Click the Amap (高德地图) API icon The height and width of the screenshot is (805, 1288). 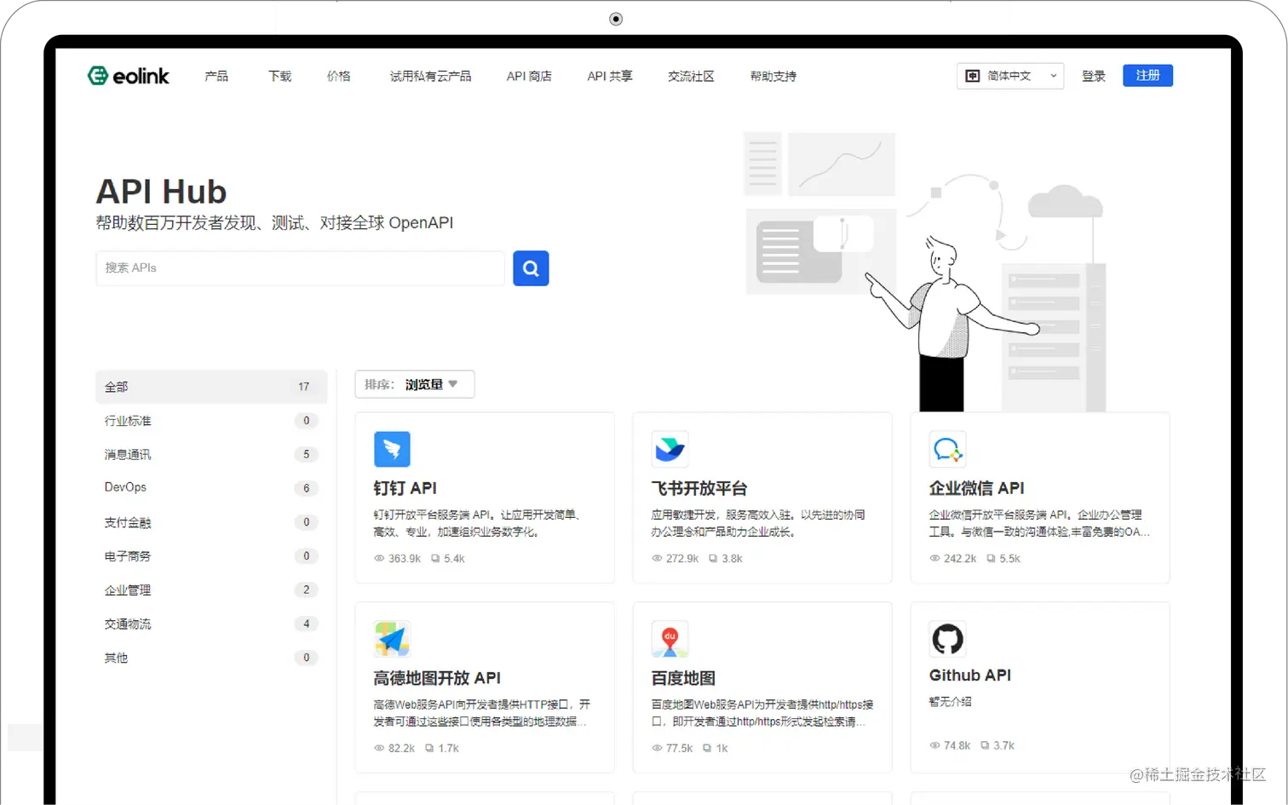coord(393,639)
